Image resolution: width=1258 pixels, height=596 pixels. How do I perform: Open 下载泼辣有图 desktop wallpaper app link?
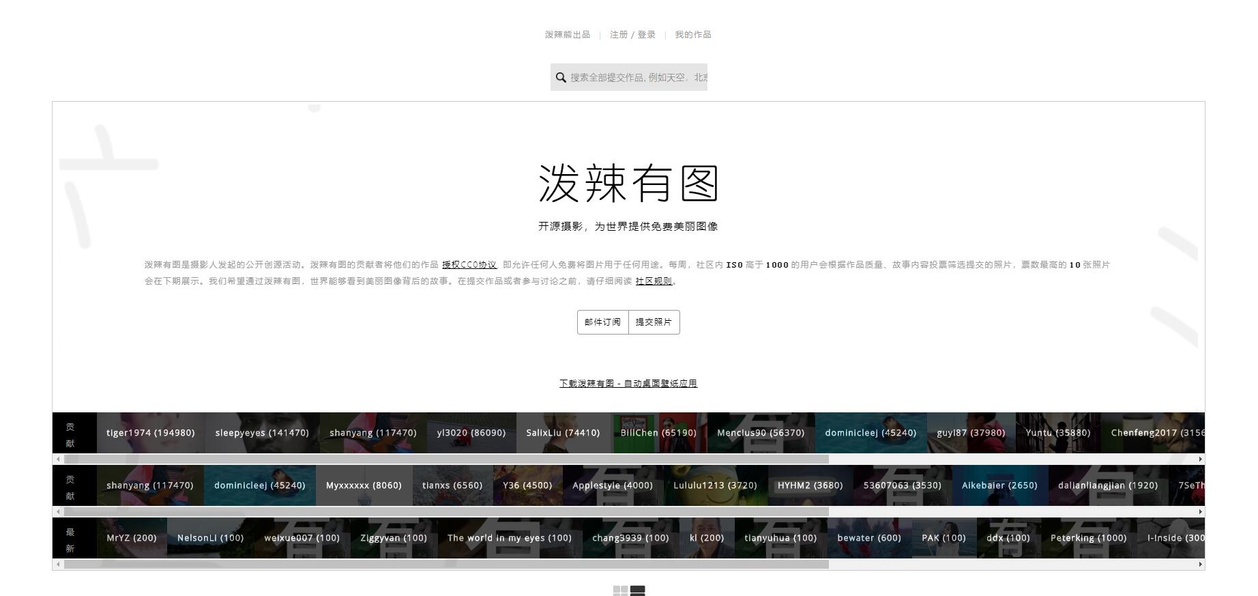click(x=628, y=384)
